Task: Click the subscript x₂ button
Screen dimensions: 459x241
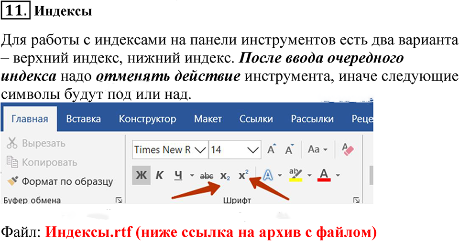Action: point(225,176)
